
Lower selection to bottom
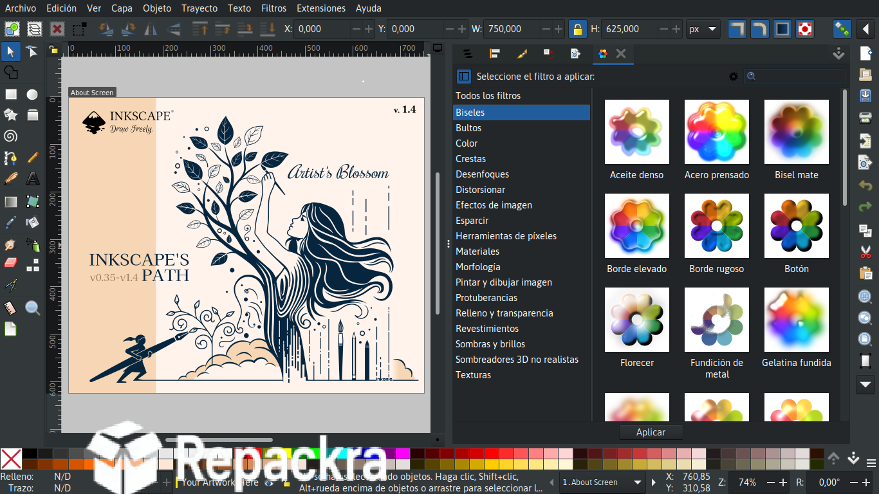[x=267, y=29]
